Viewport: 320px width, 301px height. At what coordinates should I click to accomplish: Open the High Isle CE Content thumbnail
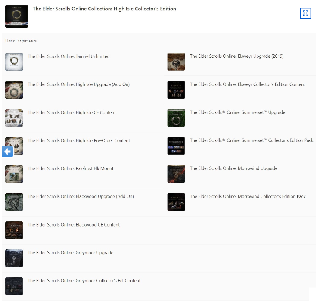click(x=14, y=118)
